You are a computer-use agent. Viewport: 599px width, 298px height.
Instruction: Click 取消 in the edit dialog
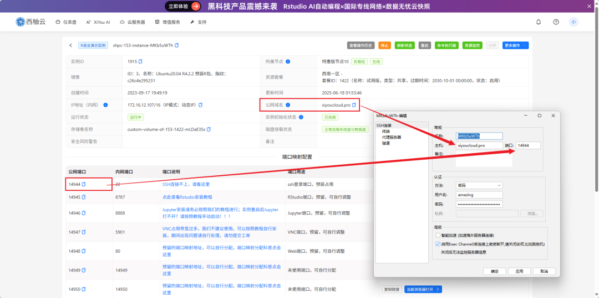coord(545,271)
